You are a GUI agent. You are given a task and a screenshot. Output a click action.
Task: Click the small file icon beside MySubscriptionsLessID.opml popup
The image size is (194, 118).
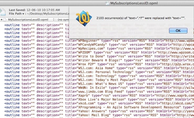(5, 20)
